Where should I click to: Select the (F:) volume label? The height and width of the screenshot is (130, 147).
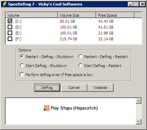point(18,39)
